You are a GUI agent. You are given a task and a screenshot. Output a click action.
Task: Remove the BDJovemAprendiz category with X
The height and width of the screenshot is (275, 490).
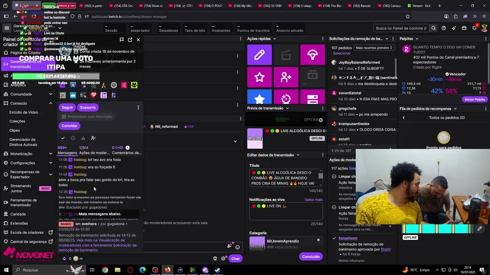coord(318,240)
